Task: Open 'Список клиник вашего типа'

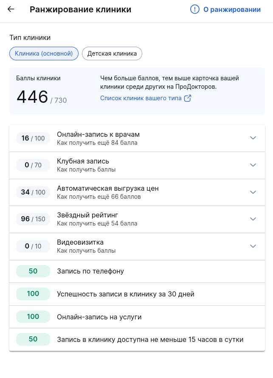Action: [140, 98]
